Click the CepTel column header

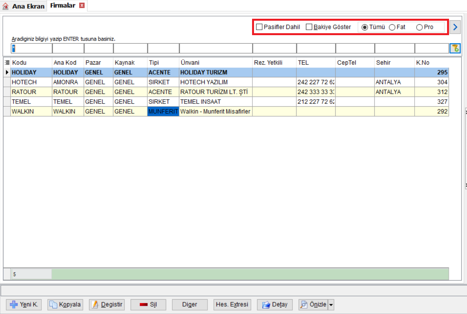(x=355, y=62)
